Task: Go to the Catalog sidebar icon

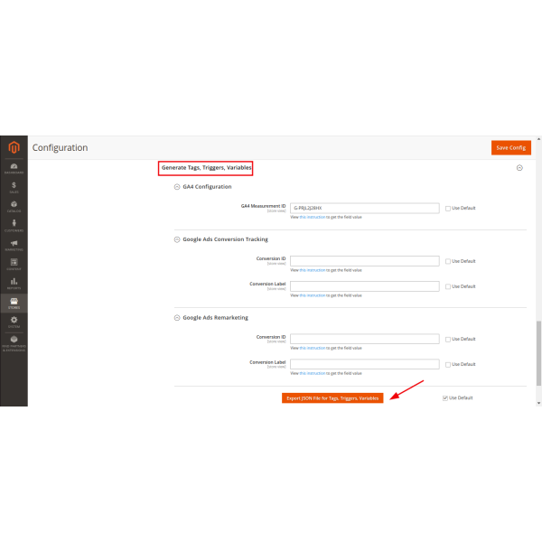Action: point(14,206)
